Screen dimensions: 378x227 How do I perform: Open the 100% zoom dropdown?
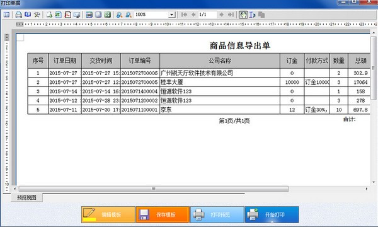pos(171,15)
